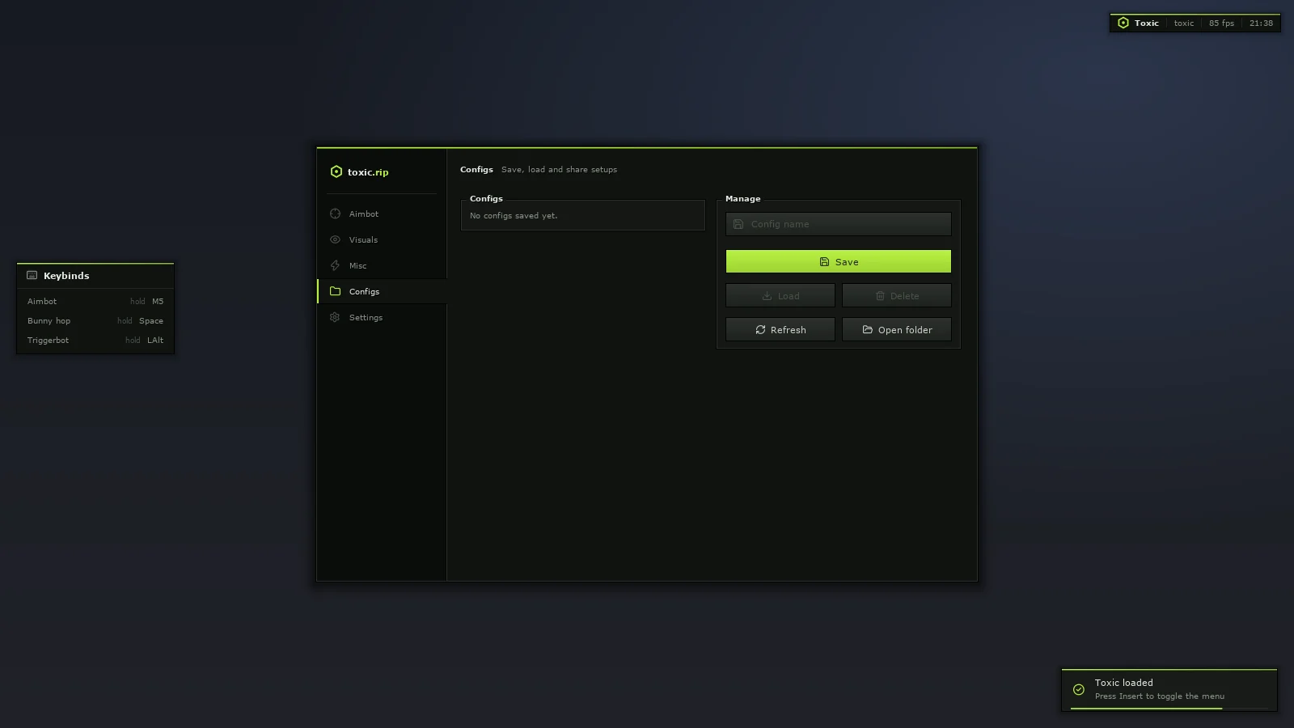1294x728 pixels.
Task: Click the Triggerbot keybind LAlt value
Action: coord(155,340)
